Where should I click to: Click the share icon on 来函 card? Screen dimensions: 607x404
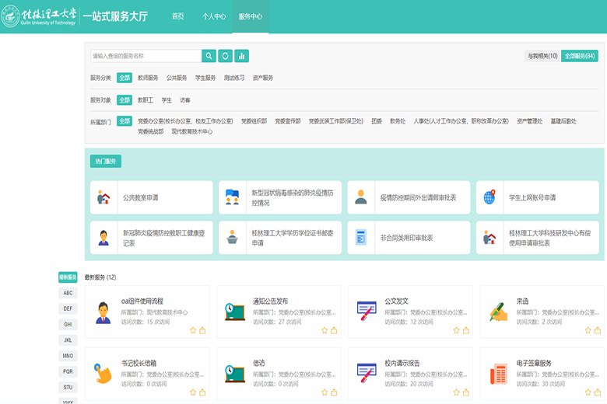click(x=598, y=330)
